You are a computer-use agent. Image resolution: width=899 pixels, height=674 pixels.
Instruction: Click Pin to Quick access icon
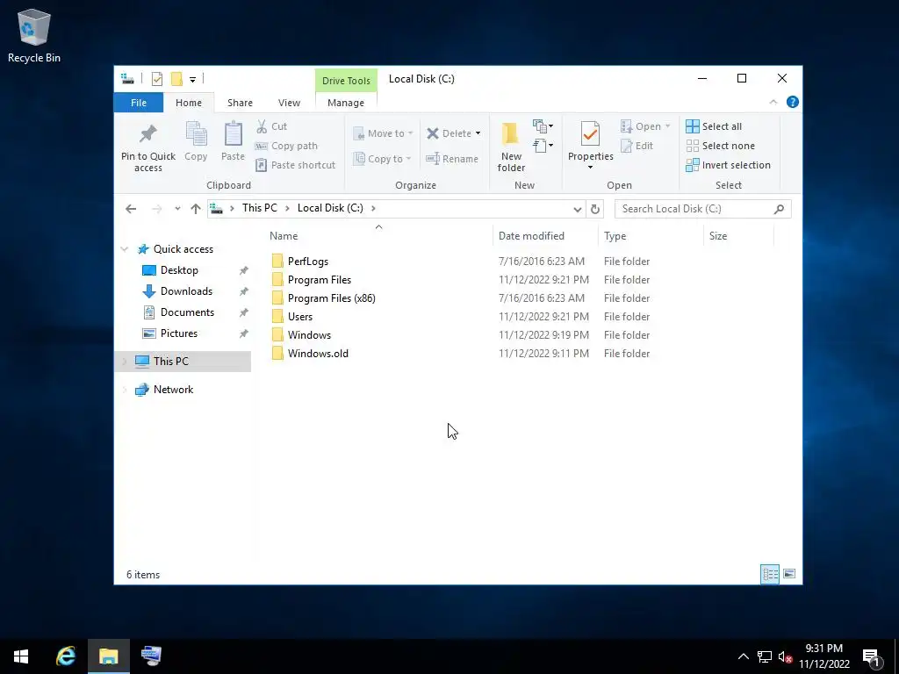147,134
